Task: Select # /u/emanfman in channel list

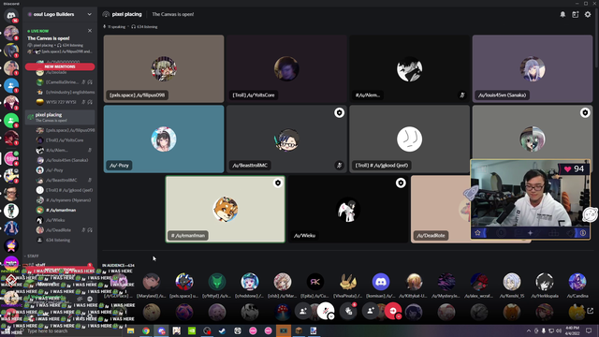Action: (61, 210)
